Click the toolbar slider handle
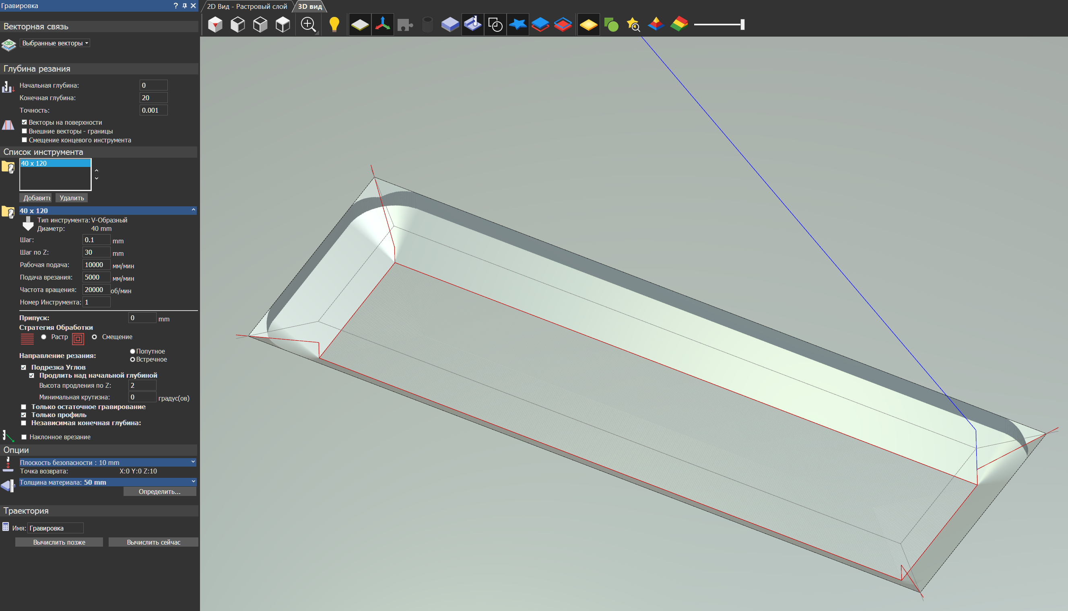Viewport: 1068px width, 611px height. [742, 25]
